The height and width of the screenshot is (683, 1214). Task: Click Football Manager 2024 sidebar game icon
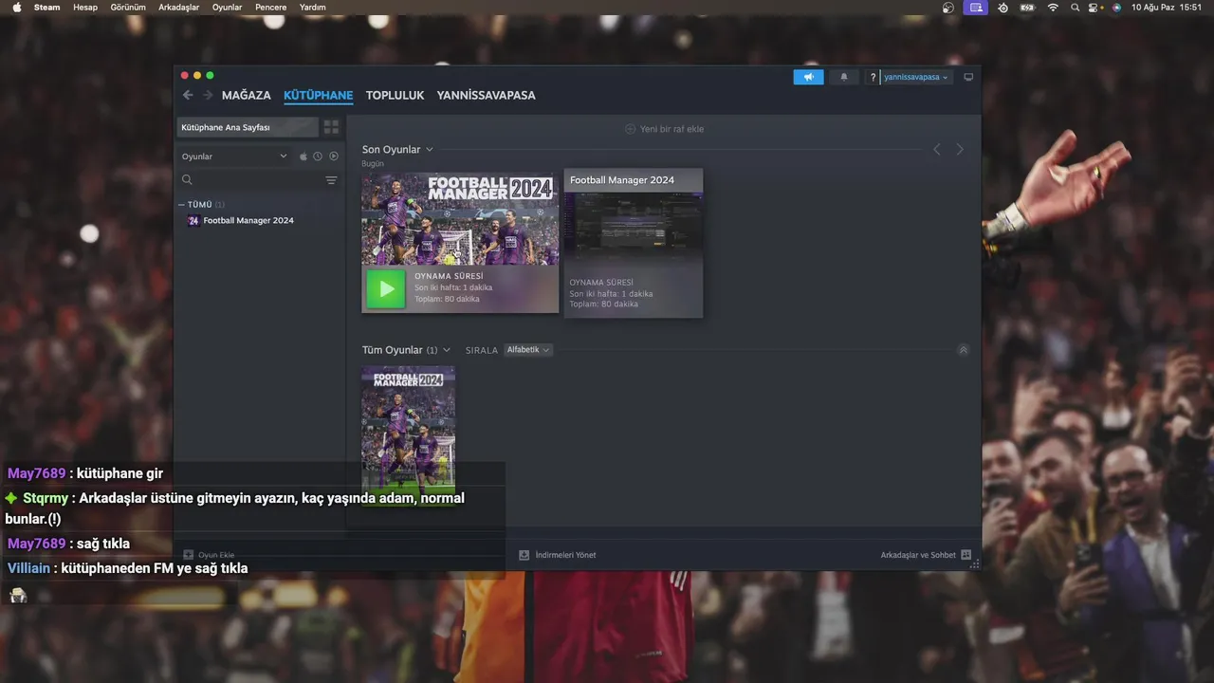[x=193, y=221]
